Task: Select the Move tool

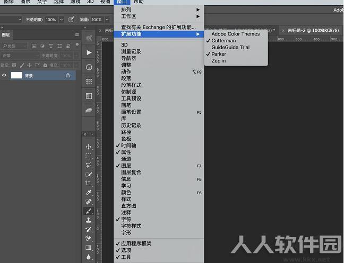Action: (x=89, y=147)
